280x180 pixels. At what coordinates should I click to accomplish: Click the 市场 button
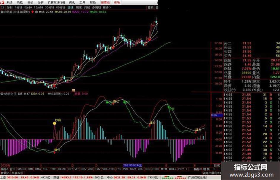click(x=117, y=2)
